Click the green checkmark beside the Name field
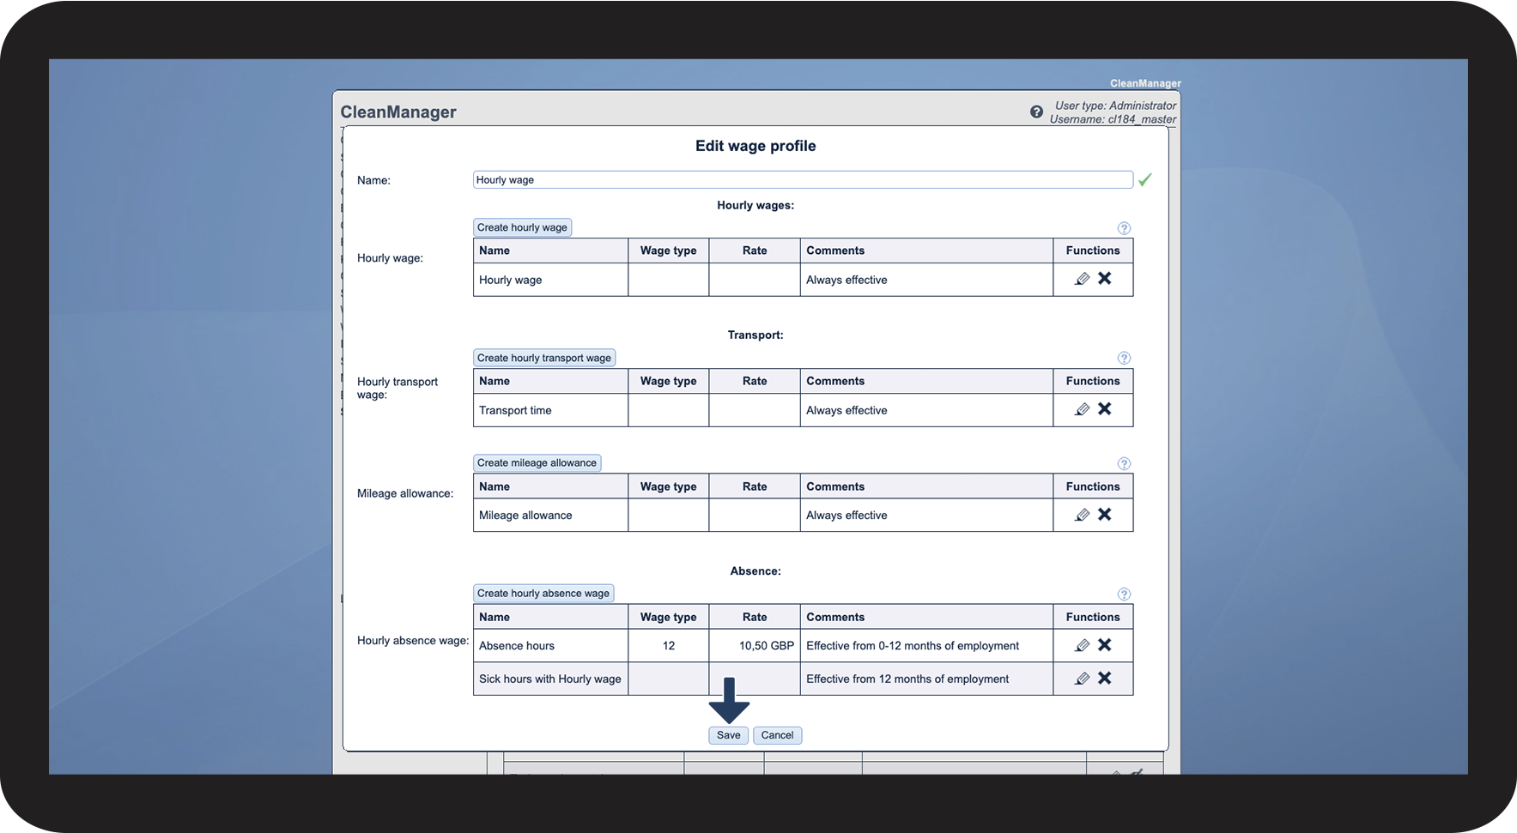This screenshot has height=833, width=1517. pyautogui.click(x=1144, y=179)
